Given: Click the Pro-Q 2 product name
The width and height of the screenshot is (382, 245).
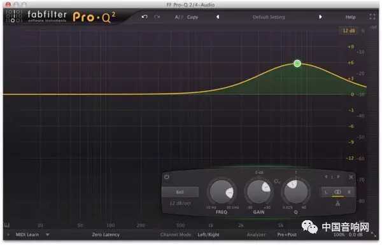Looking at the screenshot, I should (x=94, y=17).
